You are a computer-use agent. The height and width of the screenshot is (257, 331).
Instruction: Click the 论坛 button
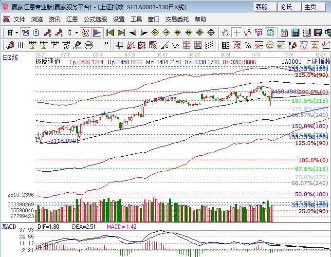pos(286,7)
